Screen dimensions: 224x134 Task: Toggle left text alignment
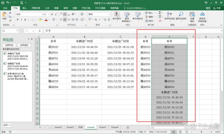(61, 20)
